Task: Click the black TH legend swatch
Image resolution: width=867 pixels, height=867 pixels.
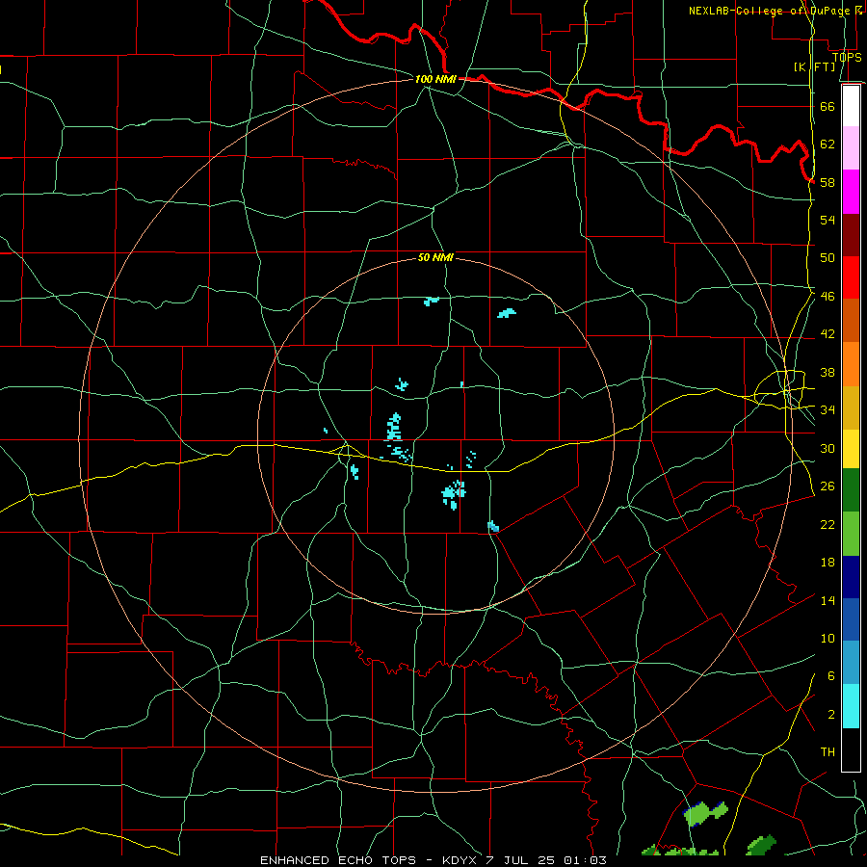Action: (851, 749)
